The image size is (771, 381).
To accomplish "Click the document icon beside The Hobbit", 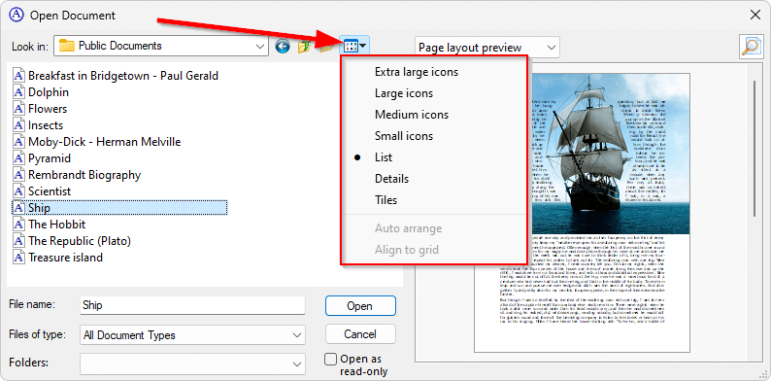I will (18, 224).
